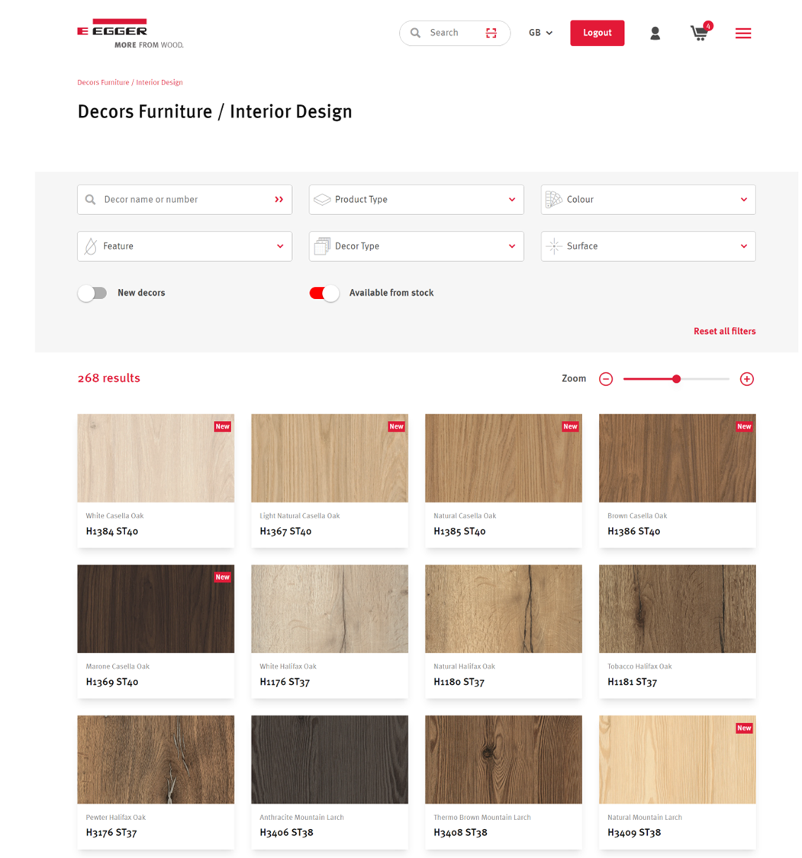The image size is (802, 858).
Task: Open Light Natural Casella Oak thumbnail
Action: [x=330, y=458]
